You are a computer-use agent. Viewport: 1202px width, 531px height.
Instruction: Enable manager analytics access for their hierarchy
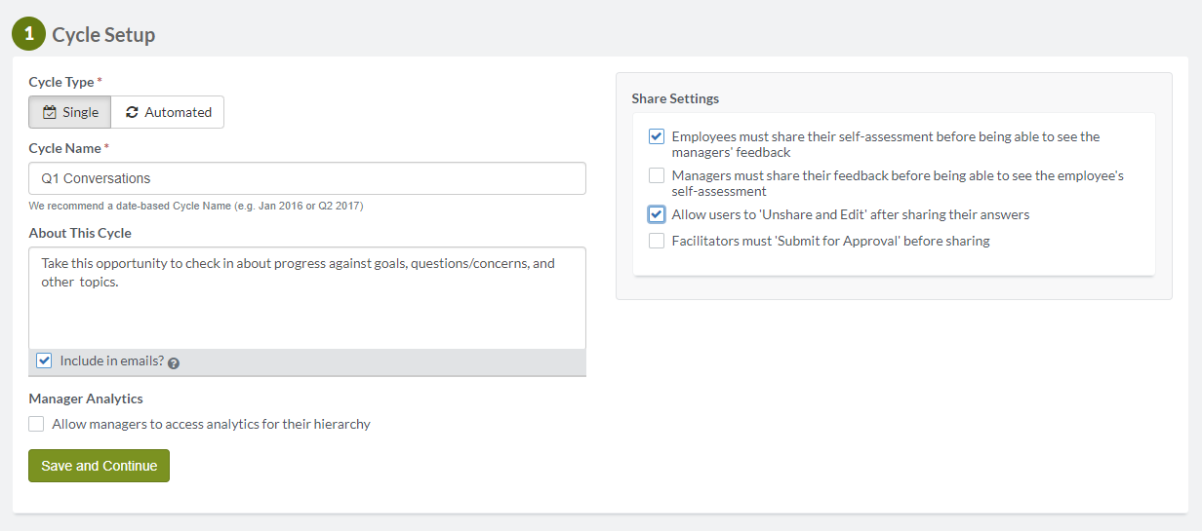coord(36,424)
